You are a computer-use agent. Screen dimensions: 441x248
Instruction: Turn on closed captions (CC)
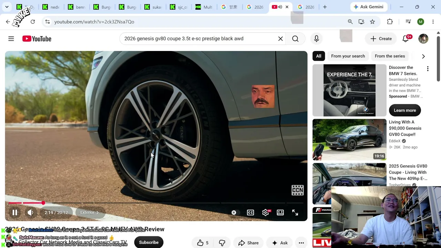(250, 213)
